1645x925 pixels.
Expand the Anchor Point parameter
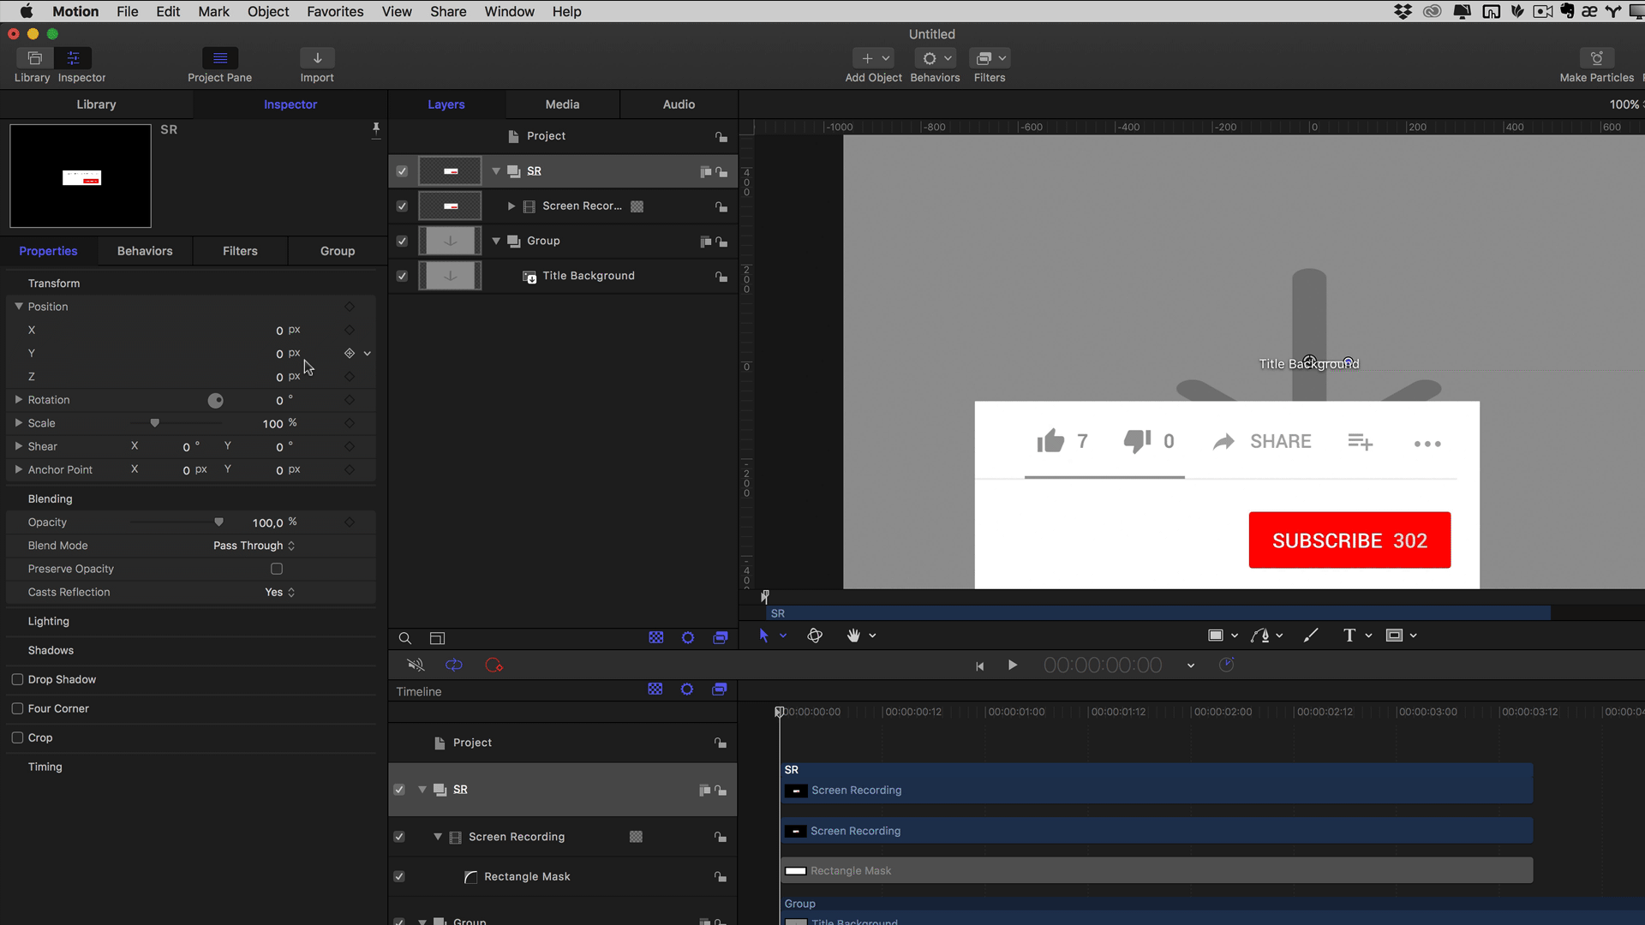click(x=18, y=469)
